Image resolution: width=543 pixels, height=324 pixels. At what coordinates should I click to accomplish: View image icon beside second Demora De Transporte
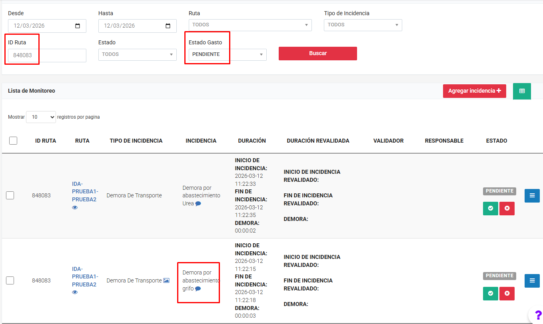(x=166, y=281)
